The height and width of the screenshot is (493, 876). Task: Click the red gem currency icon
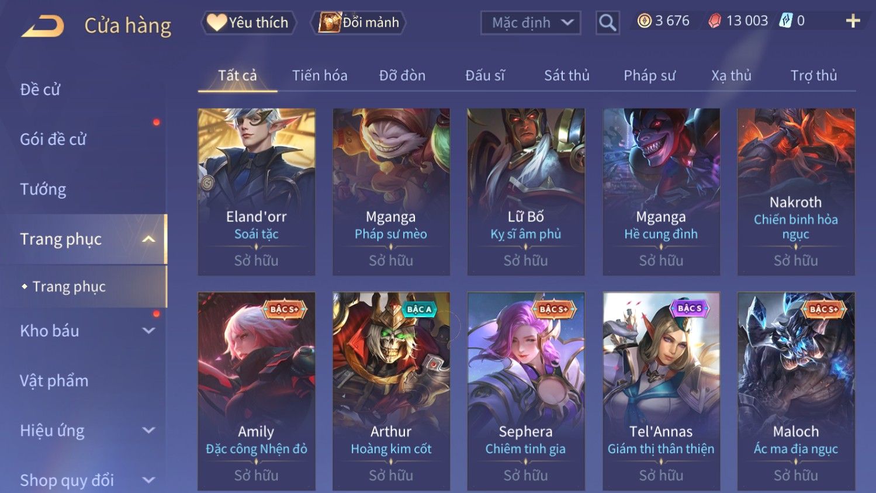(x=714, y=22)
